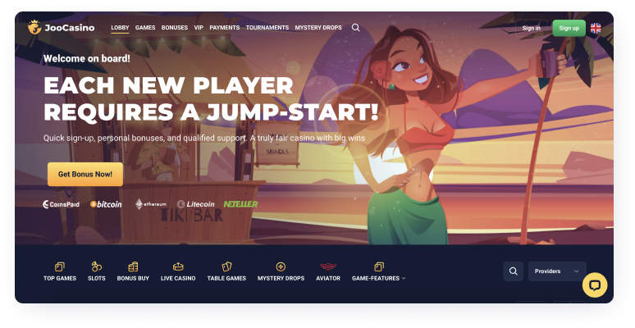Click the bitcoin payment logo
Screen dimensions: 635x328
coord(106,204)
